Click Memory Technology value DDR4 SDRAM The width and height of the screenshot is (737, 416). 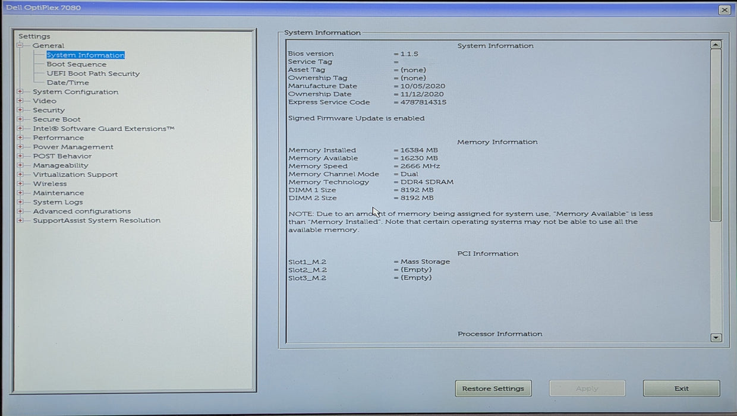coord(427,182)
